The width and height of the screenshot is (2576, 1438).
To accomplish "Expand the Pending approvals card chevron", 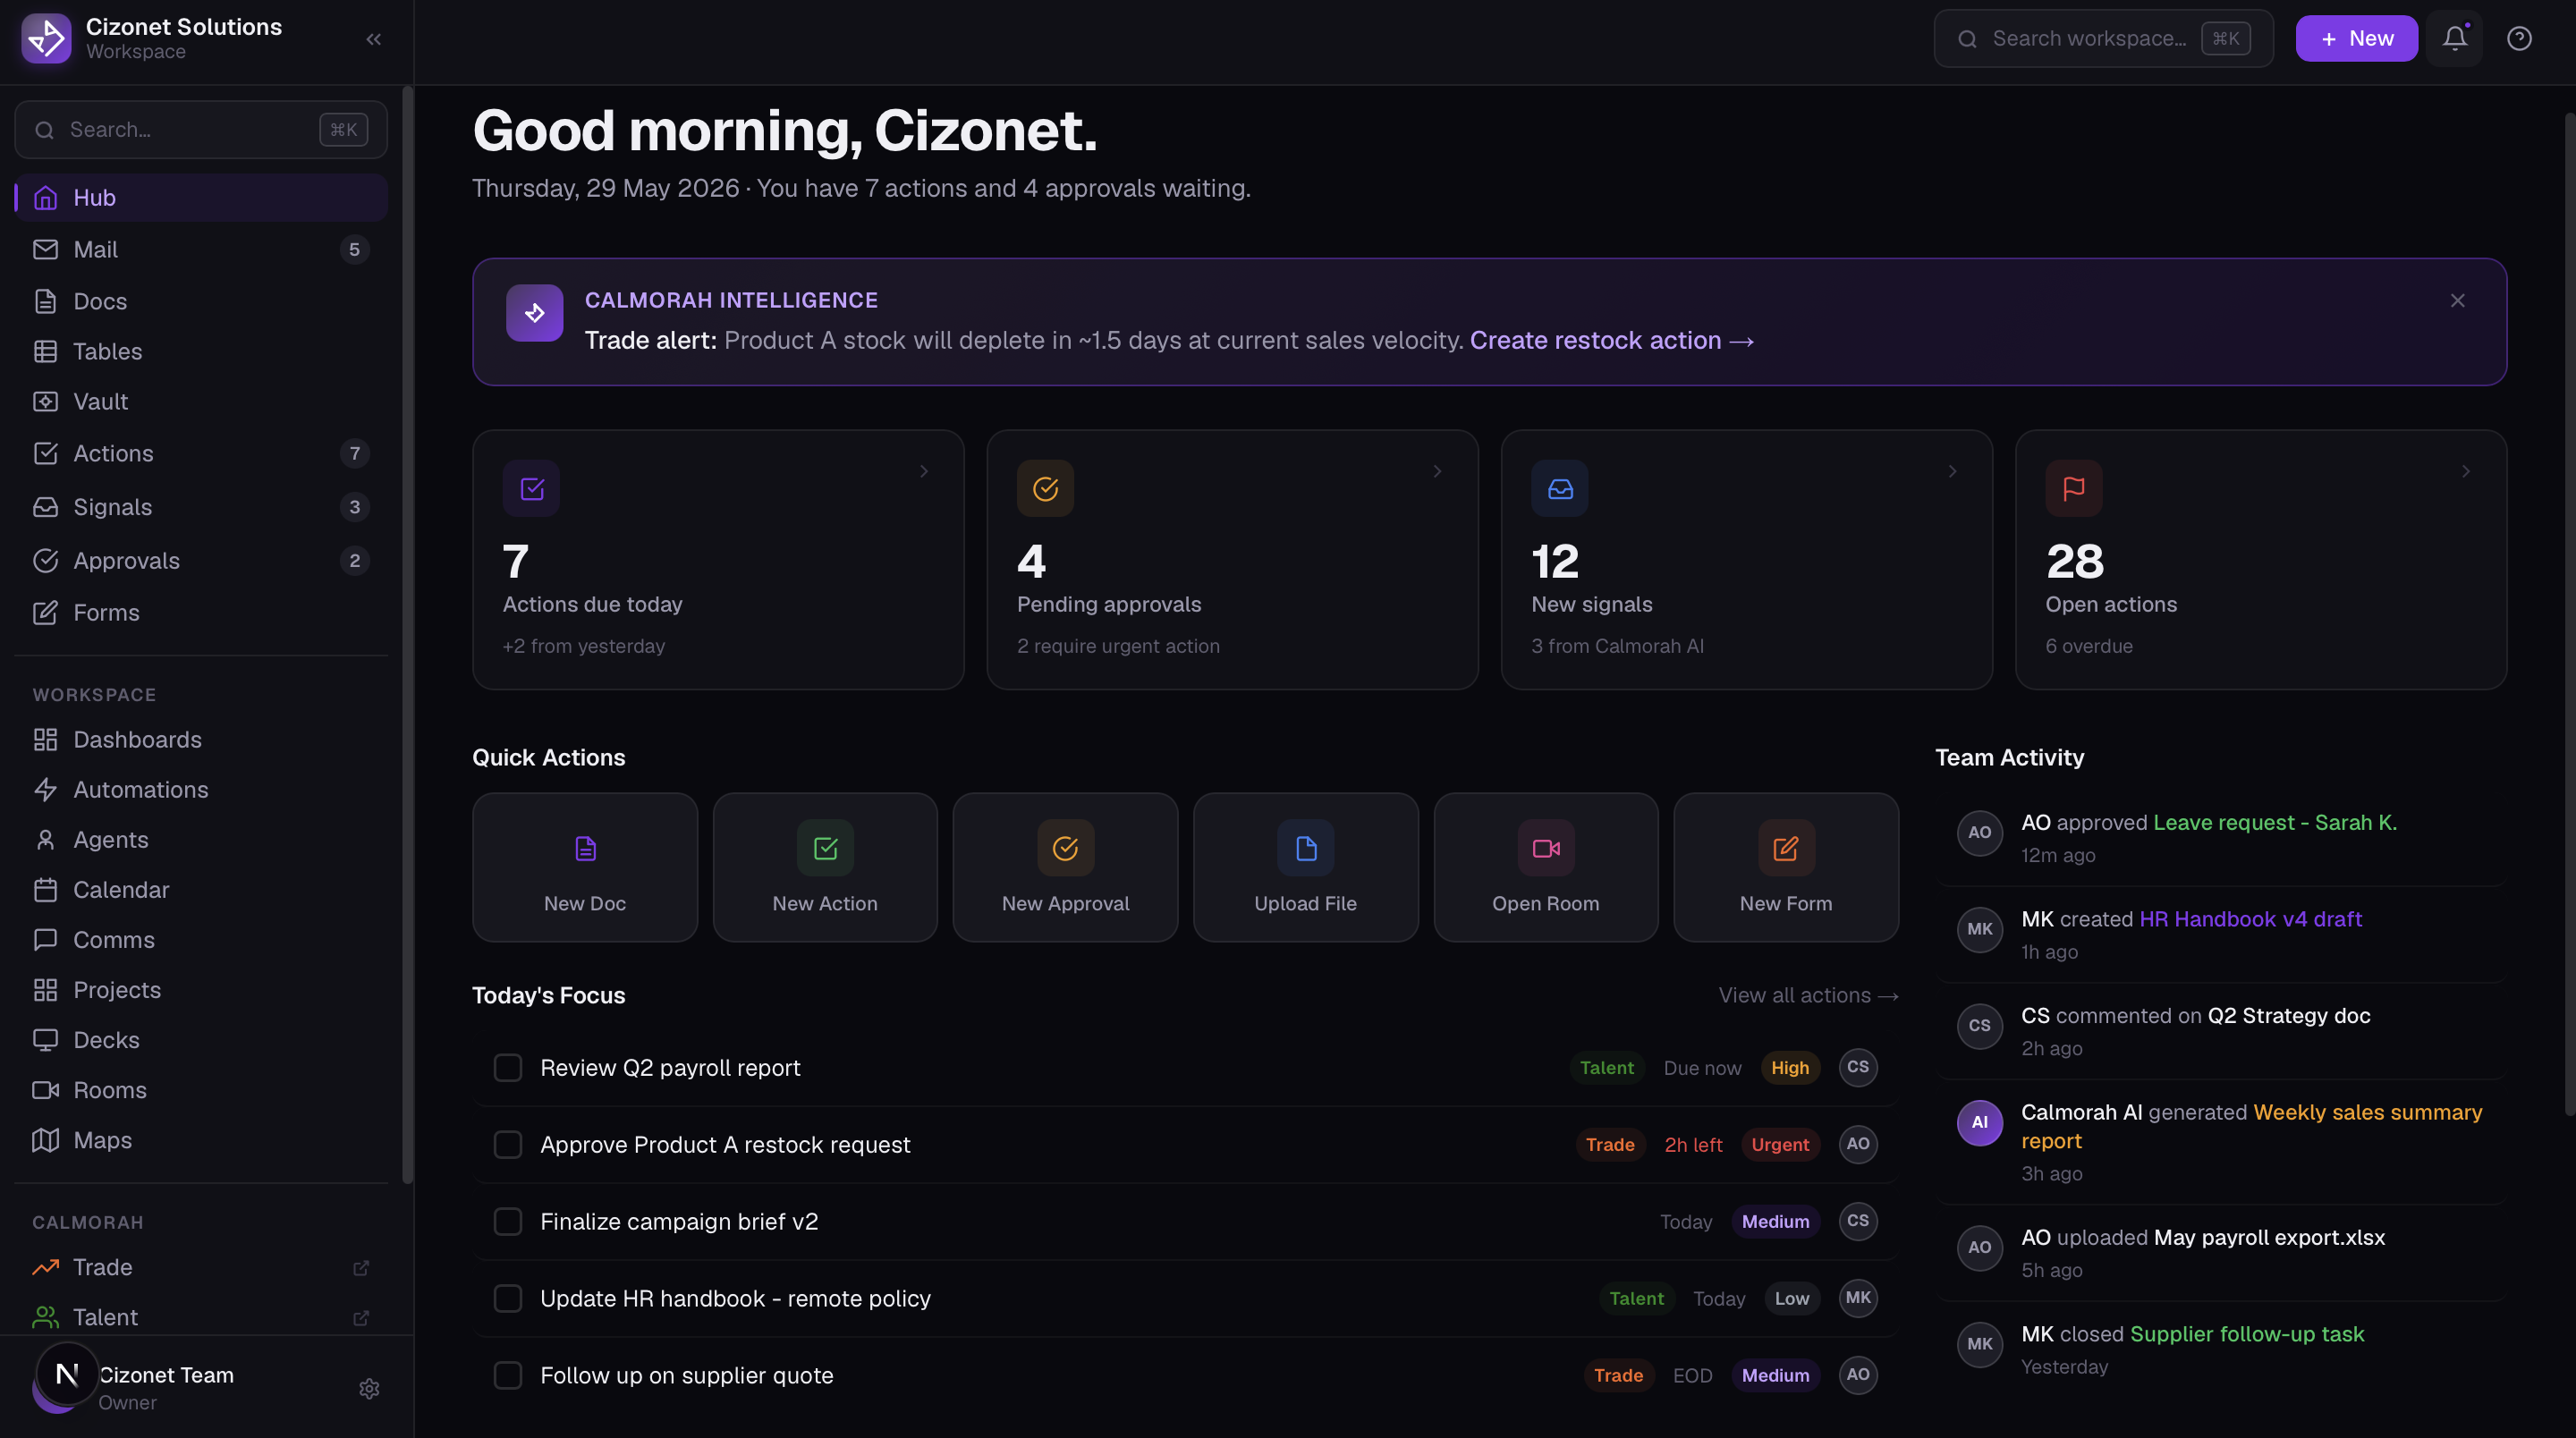I will 1438,471.
